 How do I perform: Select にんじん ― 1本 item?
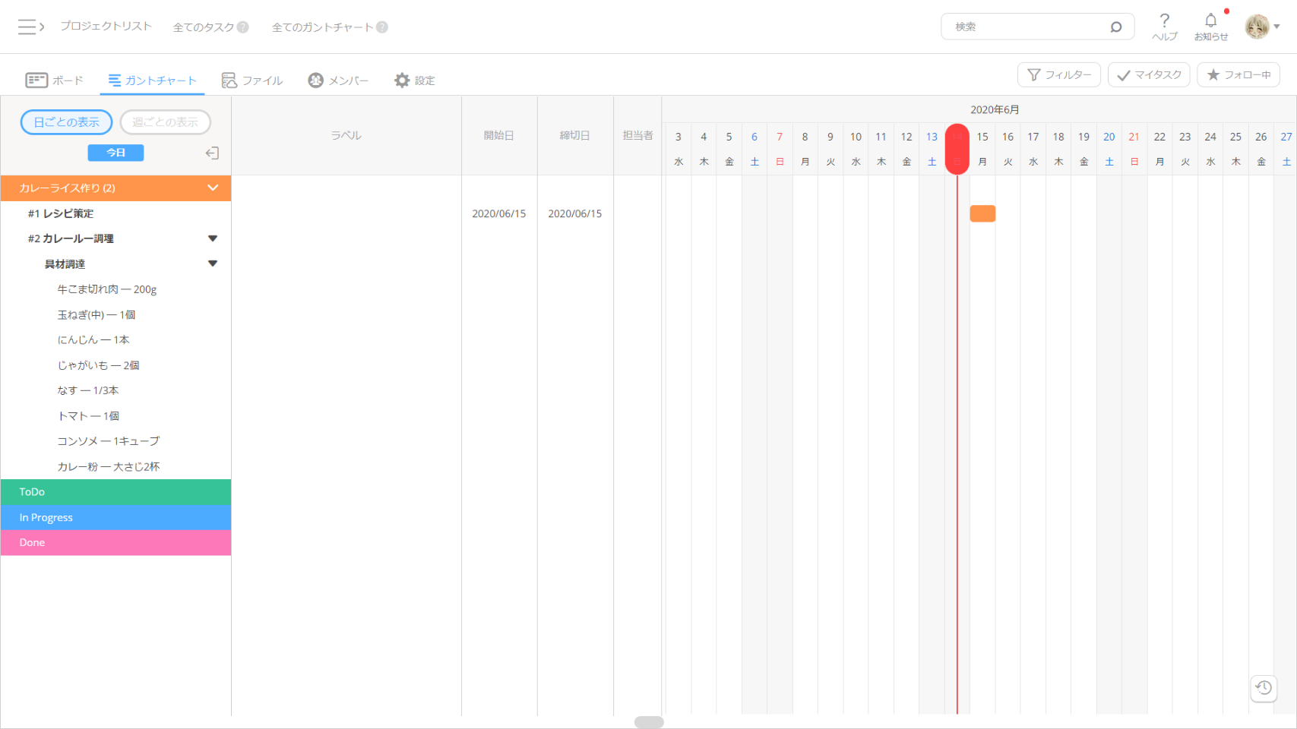93,340
